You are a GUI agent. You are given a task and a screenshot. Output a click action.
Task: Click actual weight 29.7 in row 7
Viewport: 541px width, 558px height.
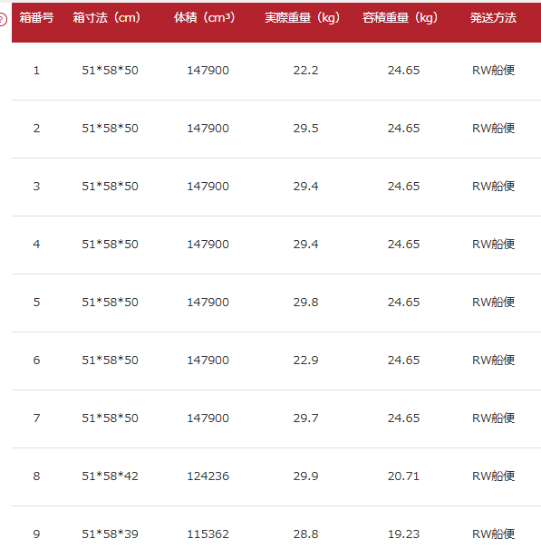coord(305,418)
